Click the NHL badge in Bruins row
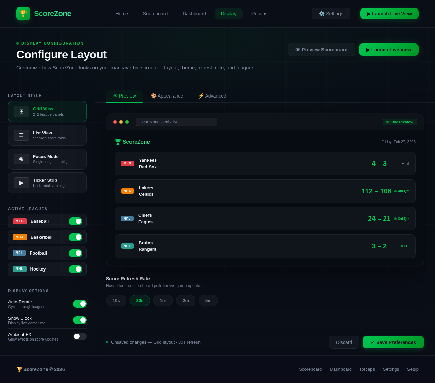This screenshot has height=383, width=435. tap(127, 246)
